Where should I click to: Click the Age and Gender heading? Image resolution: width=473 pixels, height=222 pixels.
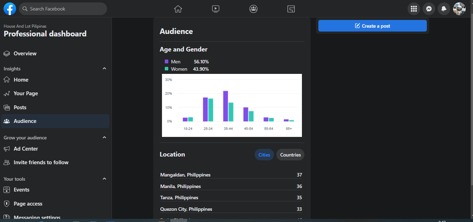click(x=184, y=49)
